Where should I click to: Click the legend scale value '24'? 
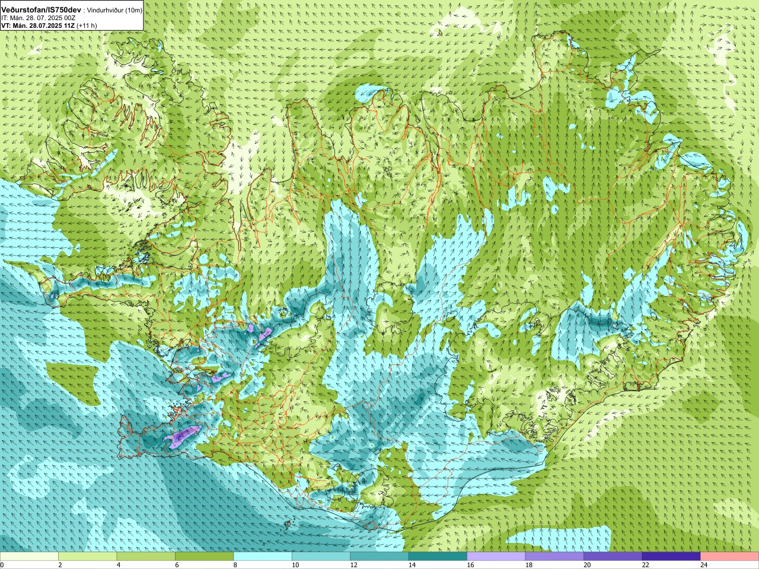coord(704,565)
